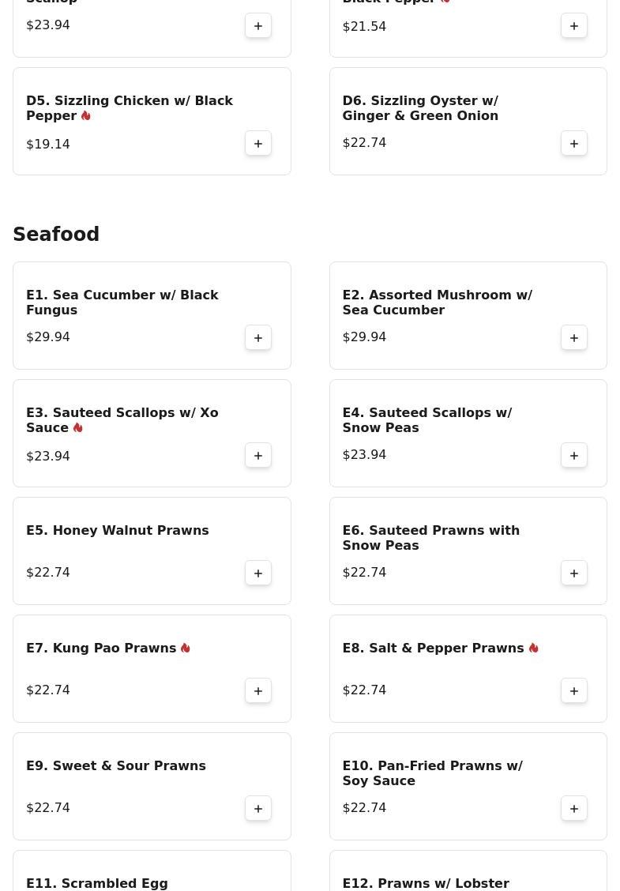
Task: Add E2 Assorted Mushroom w/ Sea Cucumber
Action: click(574, 338)
